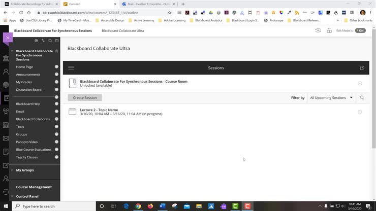Image resolution: width=376 pixels, height=211 pixels.
Task: Open Email in course menu
Action: tap(20, 112)
